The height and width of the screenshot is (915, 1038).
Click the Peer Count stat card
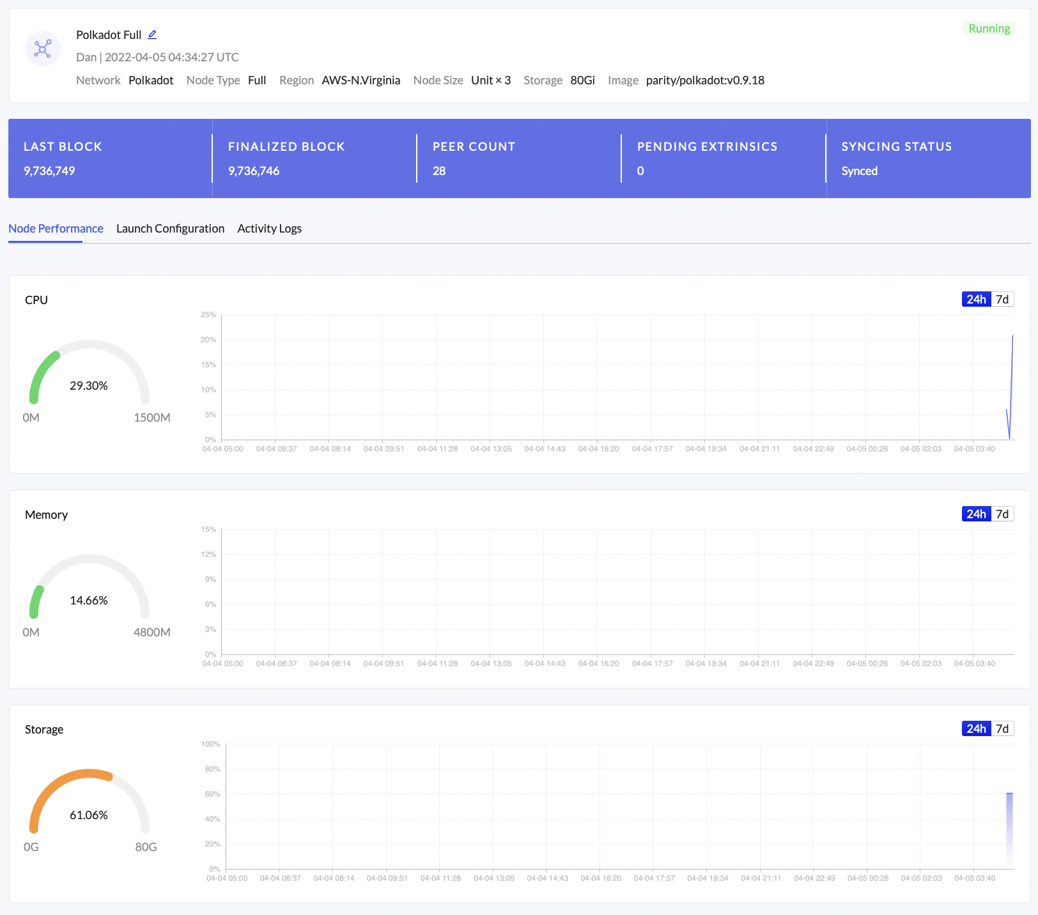[x=518, y=158]
